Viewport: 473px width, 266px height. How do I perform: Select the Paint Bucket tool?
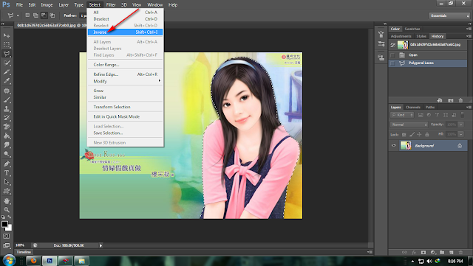[x=7, y=136]
